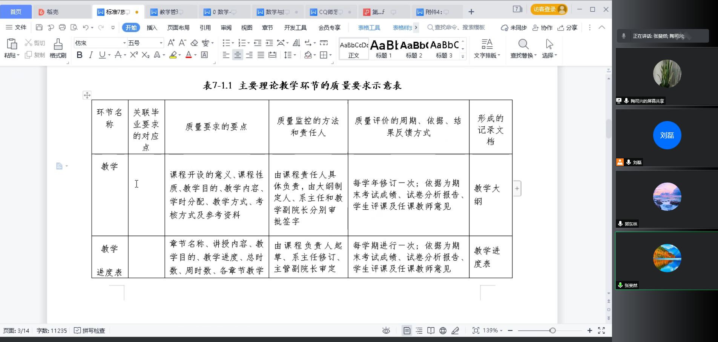Toggle eye protection mode in status bar

[x=386, y=331]
